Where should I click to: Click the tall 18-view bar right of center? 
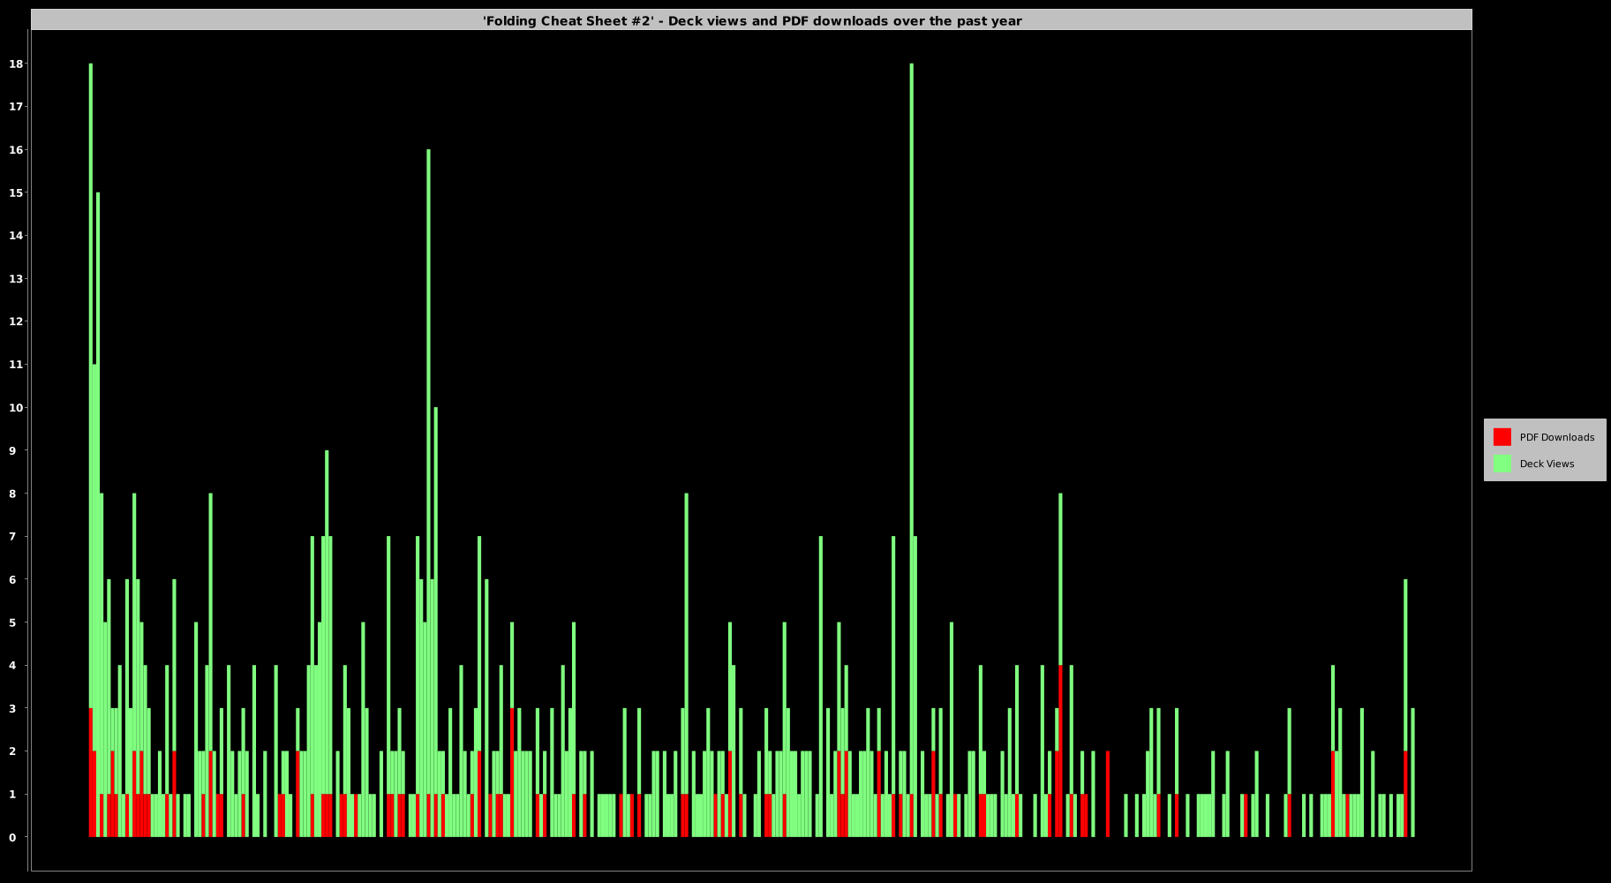[x=911, y=428]
